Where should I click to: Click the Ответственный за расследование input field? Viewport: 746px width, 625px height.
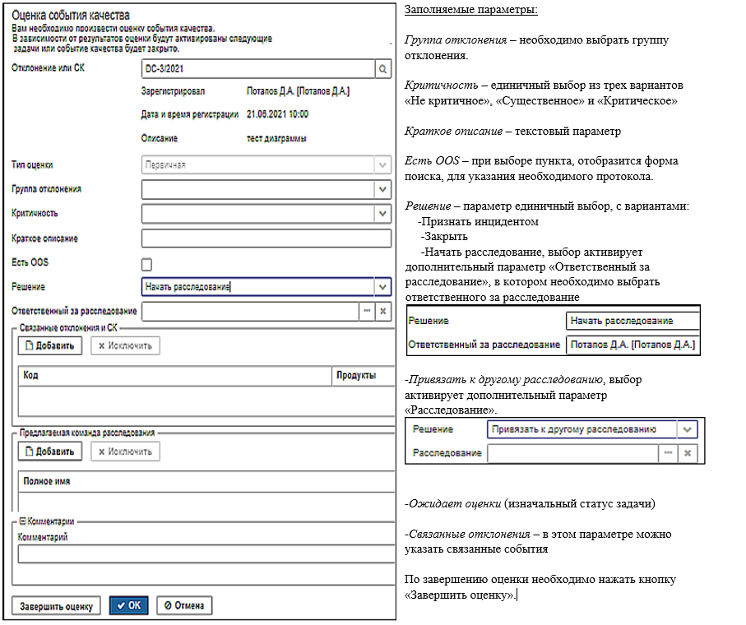coord(250,311)
